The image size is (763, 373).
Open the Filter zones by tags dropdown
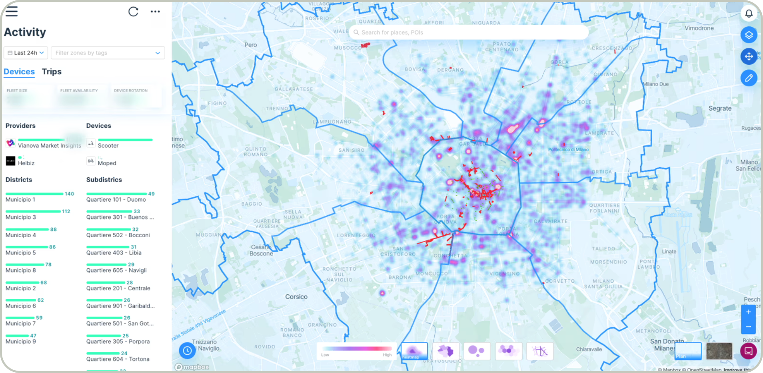(x=108, y=53)
